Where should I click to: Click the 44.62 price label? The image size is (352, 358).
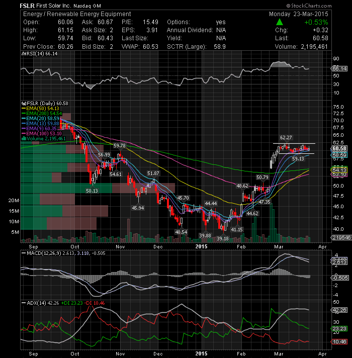pyautogui.click(x=252, y=214)
